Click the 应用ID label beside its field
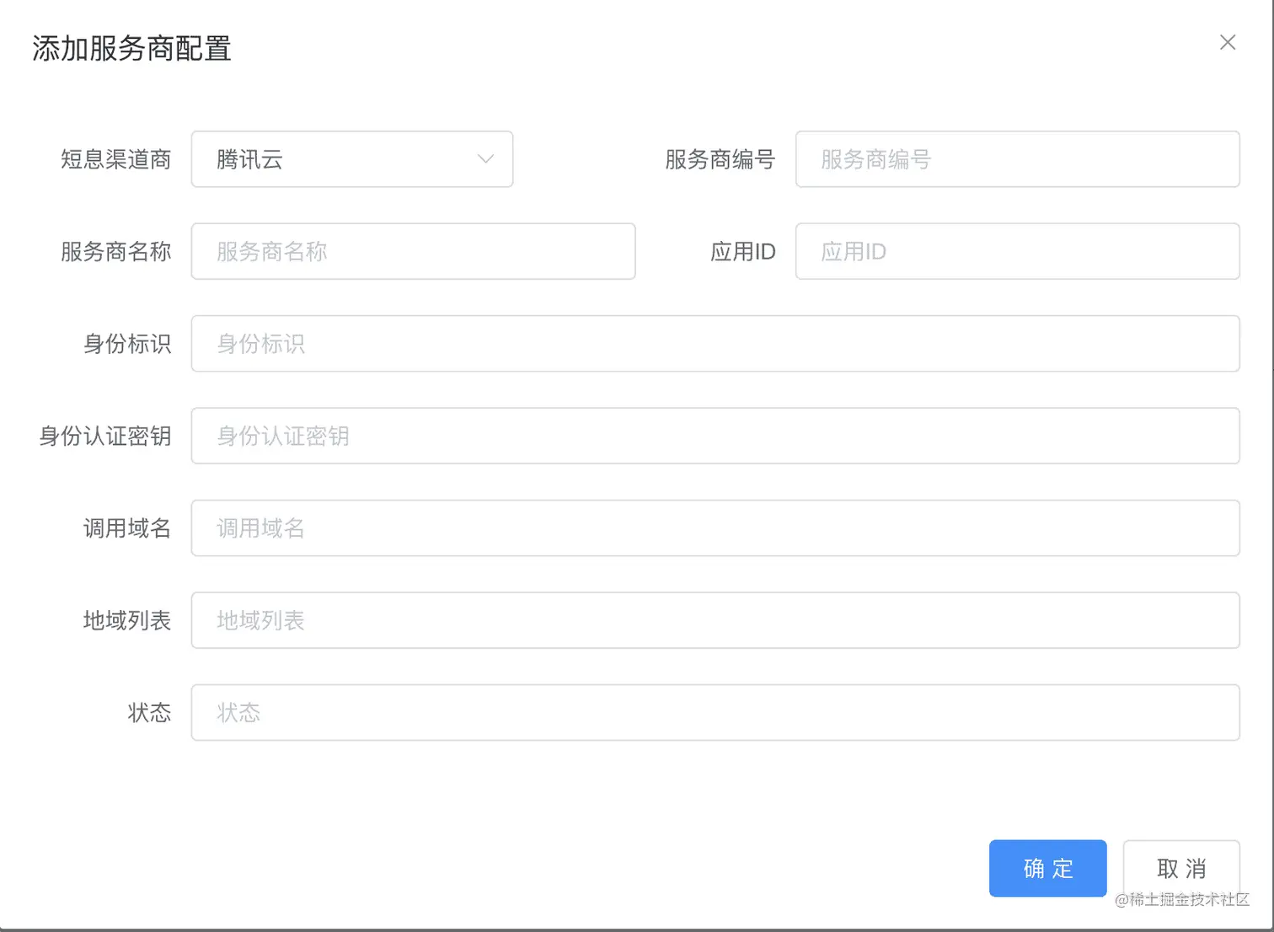This screenshot has width=1274, height=932. tap(742, 251)
